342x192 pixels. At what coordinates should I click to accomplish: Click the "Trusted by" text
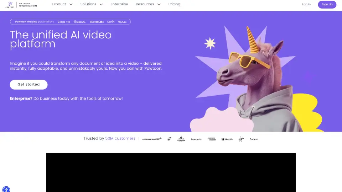click(94, 138)
